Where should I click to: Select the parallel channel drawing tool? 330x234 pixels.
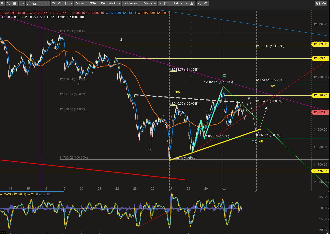click(x=35, y=3)
